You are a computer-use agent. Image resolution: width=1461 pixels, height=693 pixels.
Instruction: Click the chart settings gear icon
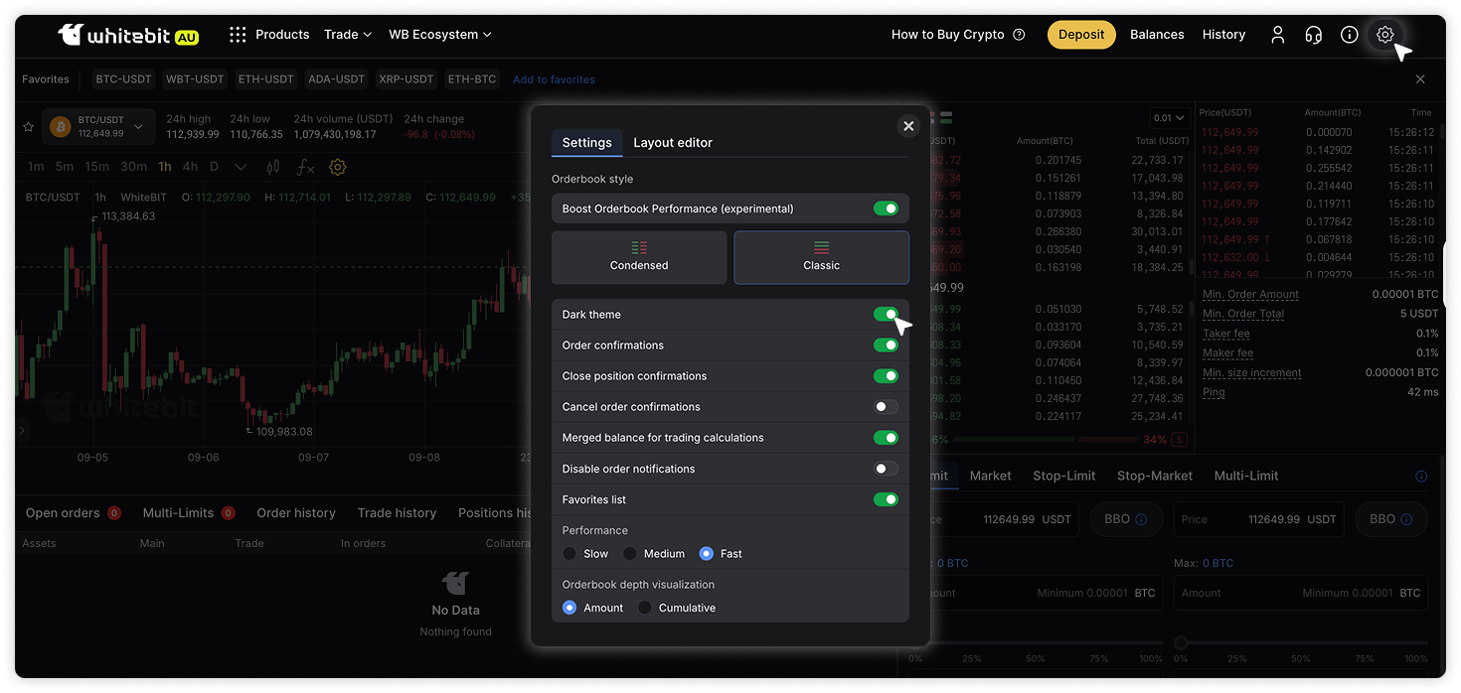coord(337,167)
